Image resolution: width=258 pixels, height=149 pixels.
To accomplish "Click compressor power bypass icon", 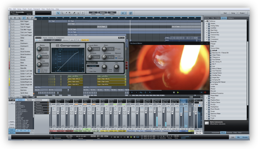I will click(37, 40).
